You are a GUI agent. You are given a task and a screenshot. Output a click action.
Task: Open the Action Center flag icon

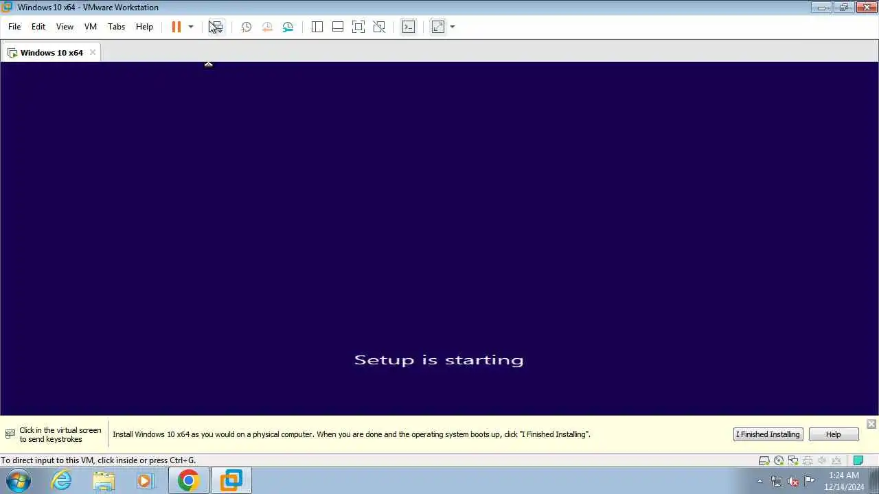[809, 481]
